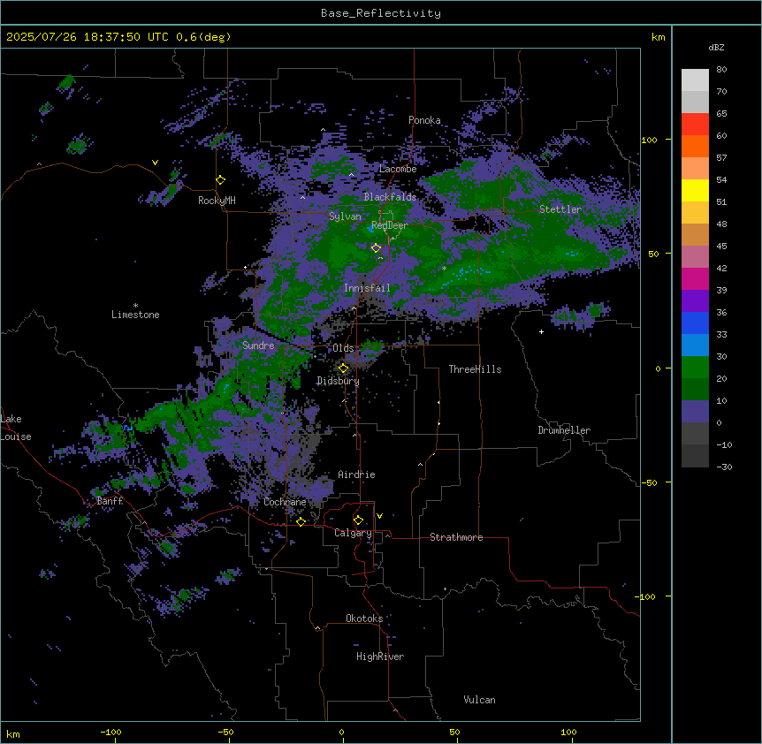Click the Base_Reflectivity title text
The image size is (762, 744).
381,13
